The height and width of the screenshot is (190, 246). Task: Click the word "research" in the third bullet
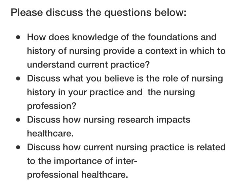pyautogui.click(x=135, y=120)
